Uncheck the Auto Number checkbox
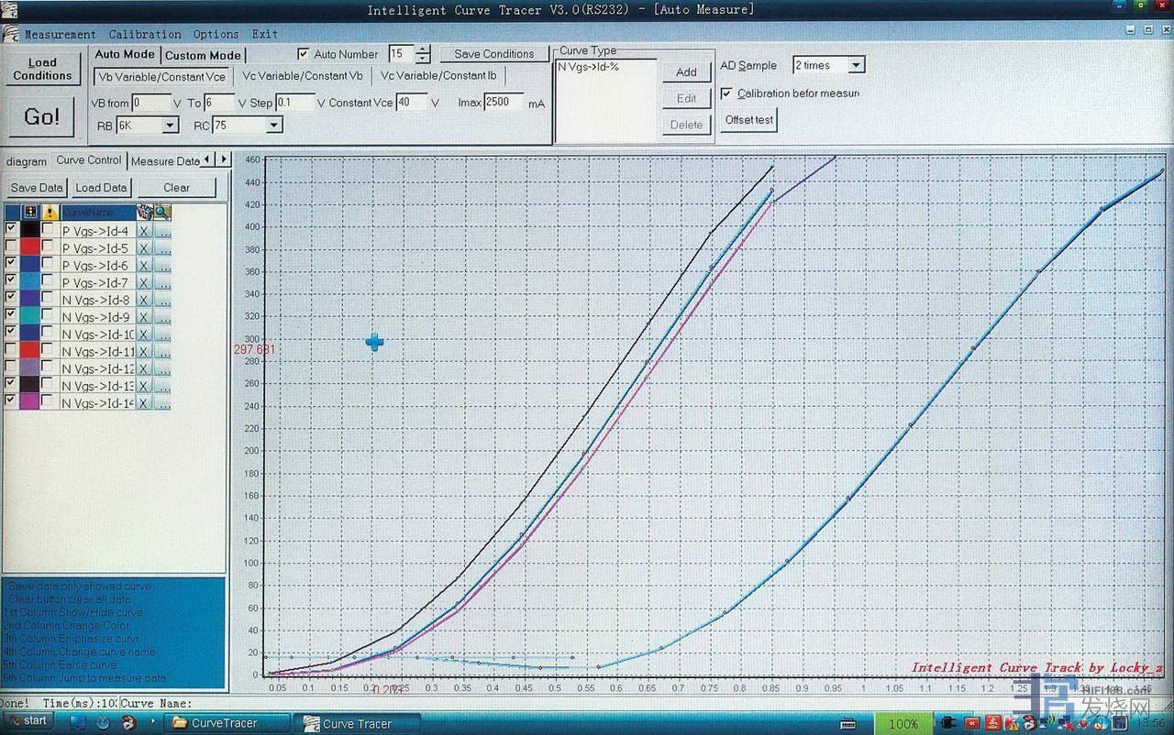The height and width of the screenshot is (735, 1174). click(304, 54)
